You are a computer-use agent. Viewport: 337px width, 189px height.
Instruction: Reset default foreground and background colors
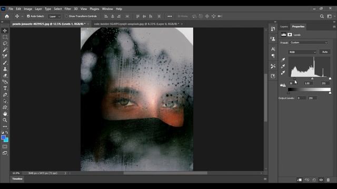point(2,132)
